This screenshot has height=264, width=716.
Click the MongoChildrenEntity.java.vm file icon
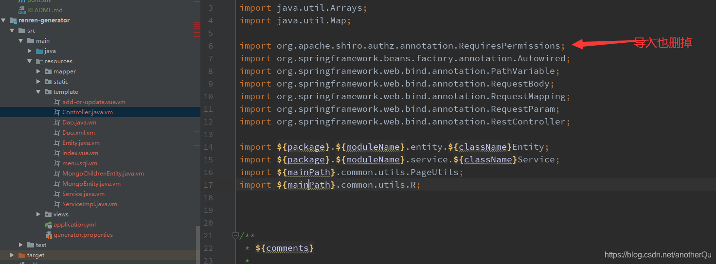(57, 174)
